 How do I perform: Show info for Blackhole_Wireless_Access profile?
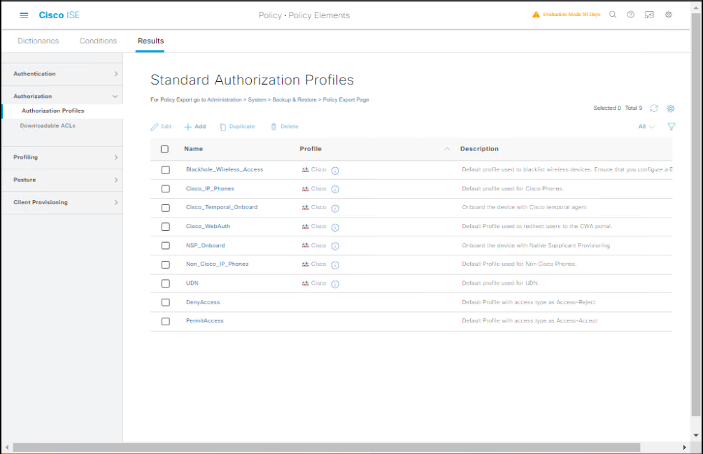[x=335, y=170]
